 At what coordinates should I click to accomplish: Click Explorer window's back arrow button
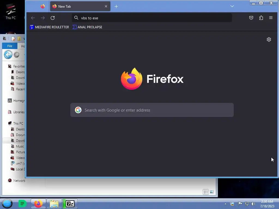(8, 55)
